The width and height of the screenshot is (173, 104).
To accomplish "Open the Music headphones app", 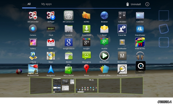I will [x=140, y=56].
